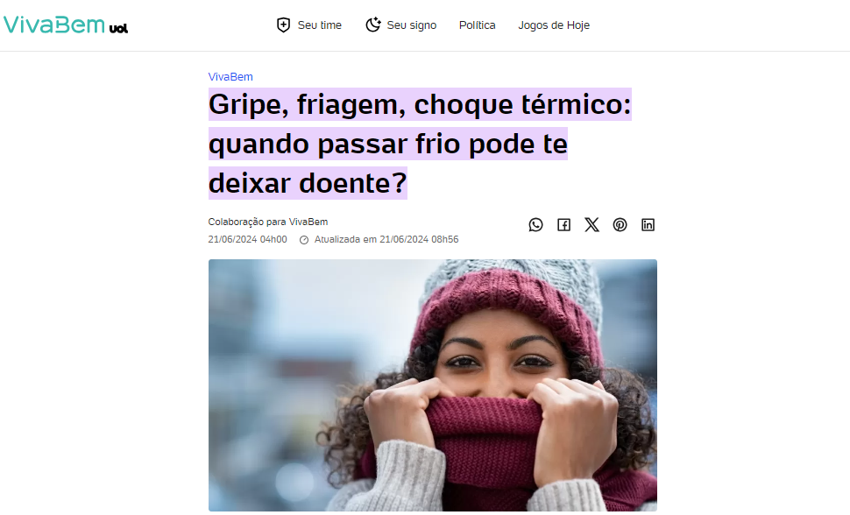Click the clock icon before Atualizada
The height and width of the screenshot is (515, 850).
coord(304,240)
